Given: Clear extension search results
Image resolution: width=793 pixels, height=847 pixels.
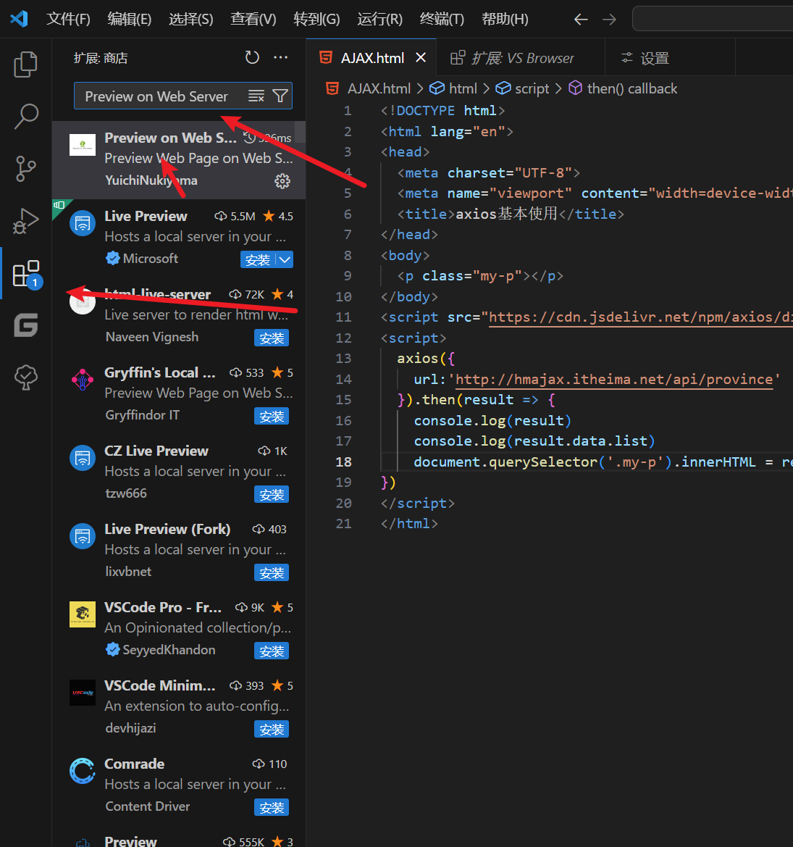Looking at the screenshot, I should click(256, 96).
